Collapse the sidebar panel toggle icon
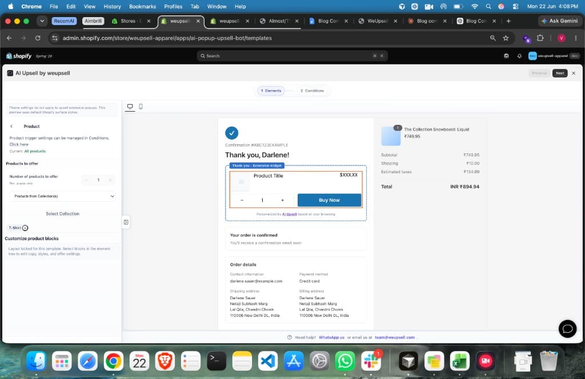585x379 pixels. pyautogui.click(x=126, y=222)
